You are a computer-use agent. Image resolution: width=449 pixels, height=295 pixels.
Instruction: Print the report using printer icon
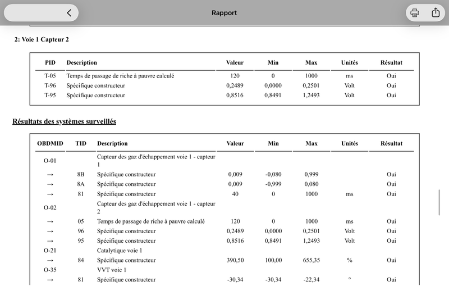pyautogui.click(x=415, y=12)
